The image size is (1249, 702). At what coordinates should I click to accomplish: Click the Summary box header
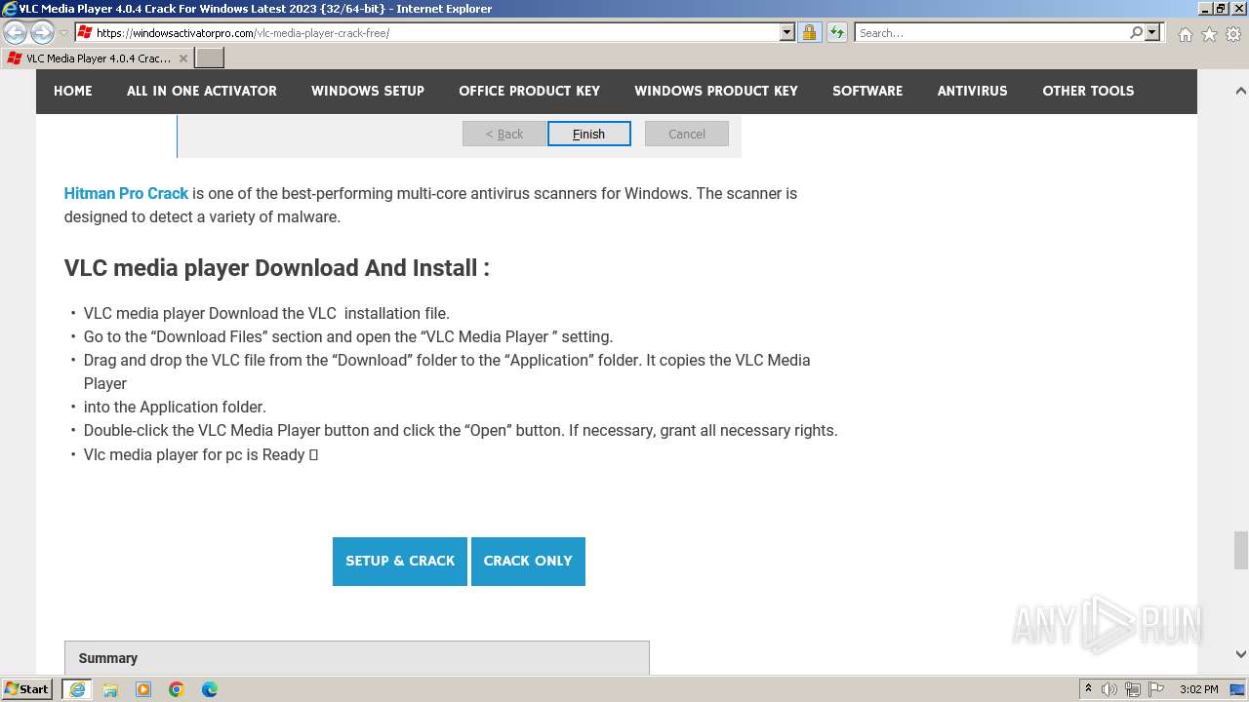pyautogui.click(x=357, y=658)
